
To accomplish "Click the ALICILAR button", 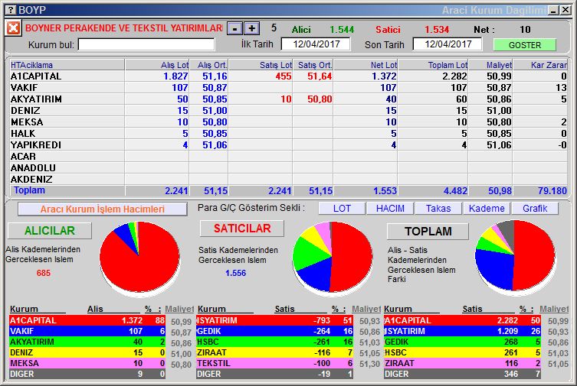I will click(49, 230).
